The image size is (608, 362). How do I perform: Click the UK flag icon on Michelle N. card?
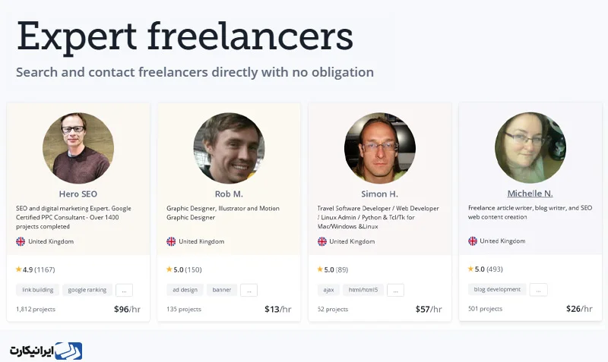pos(472,241)
